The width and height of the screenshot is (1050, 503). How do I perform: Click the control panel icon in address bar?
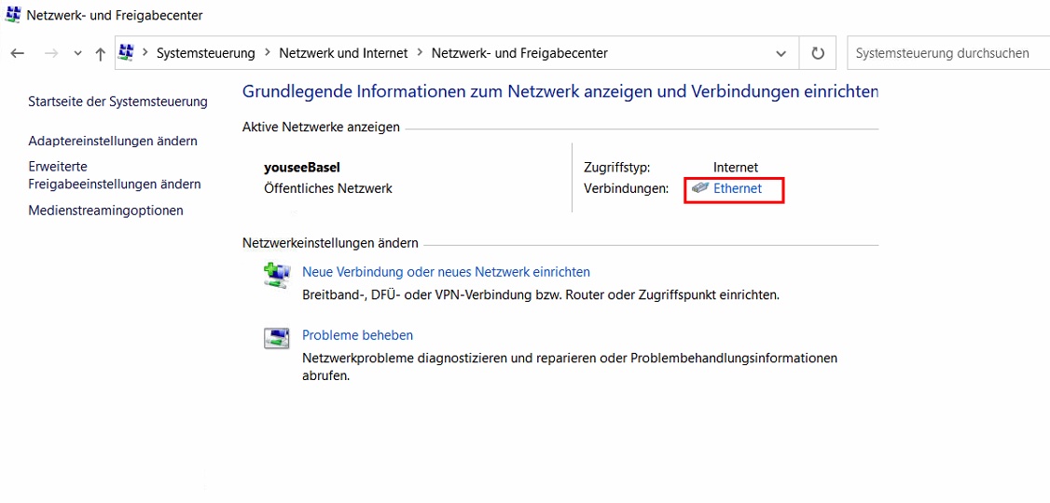(127, 53)
